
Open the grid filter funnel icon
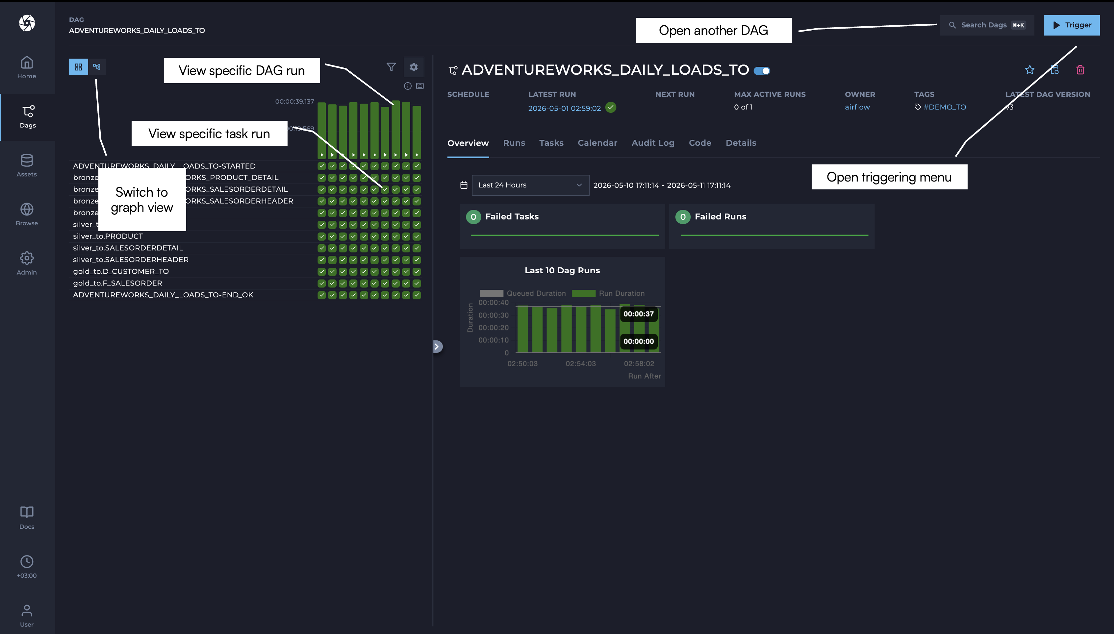click(x=391, y=67)
